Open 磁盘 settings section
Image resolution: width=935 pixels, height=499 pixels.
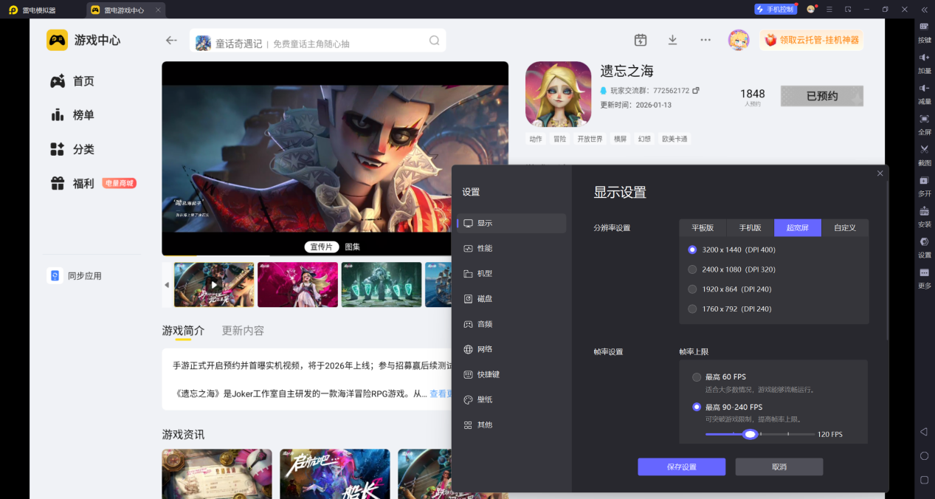[x=511, y=299]
